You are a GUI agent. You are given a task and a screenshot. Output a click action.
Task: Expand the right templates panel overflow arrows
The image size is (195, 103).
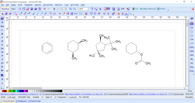pos(193,74)
